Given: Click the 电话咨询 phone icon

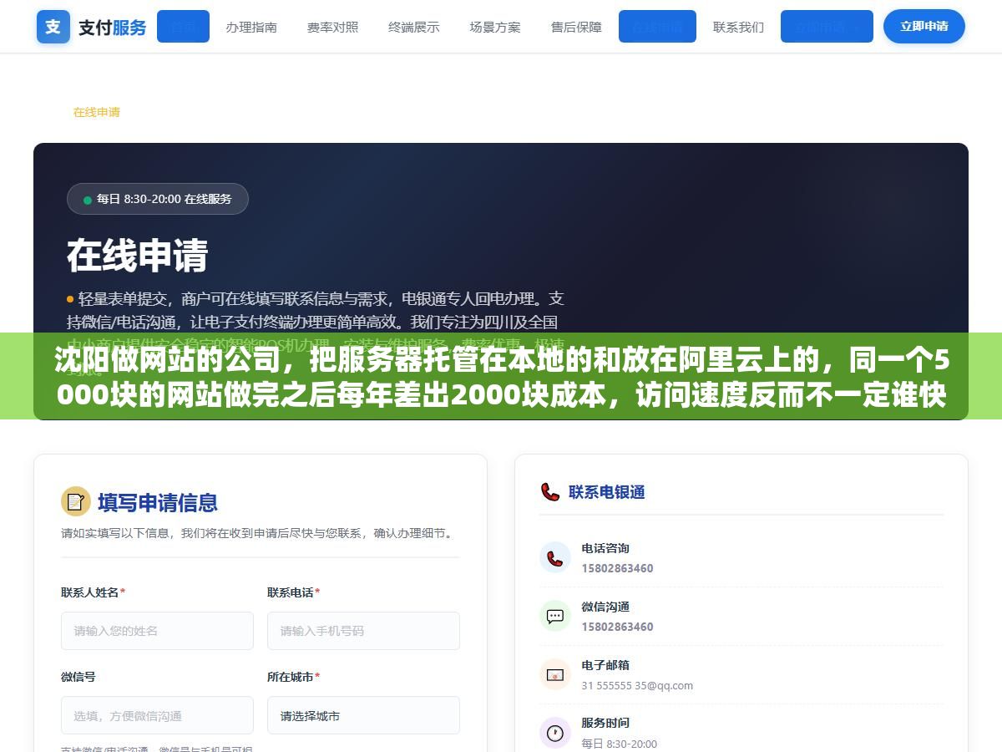Looking at the screenshot, I should pyautogui.click(x=555, y=557).
